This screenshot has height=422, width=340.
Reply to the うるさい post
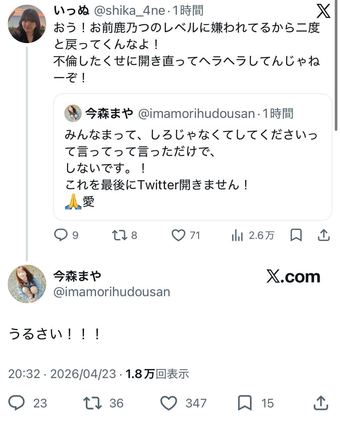17,403
